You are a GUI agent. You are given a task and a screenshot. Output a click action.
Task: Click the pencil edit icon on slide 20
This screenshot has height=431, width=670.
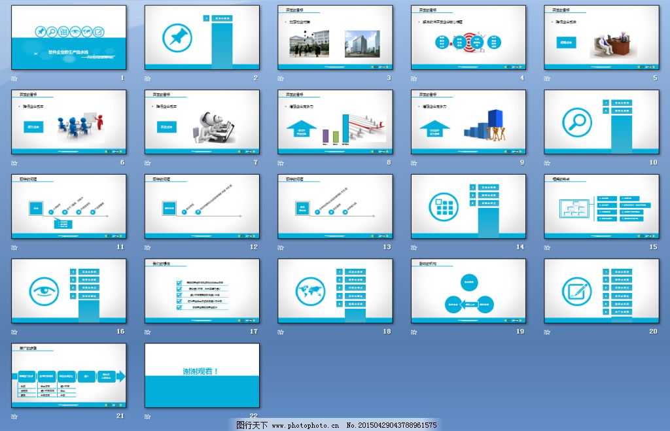576,290
